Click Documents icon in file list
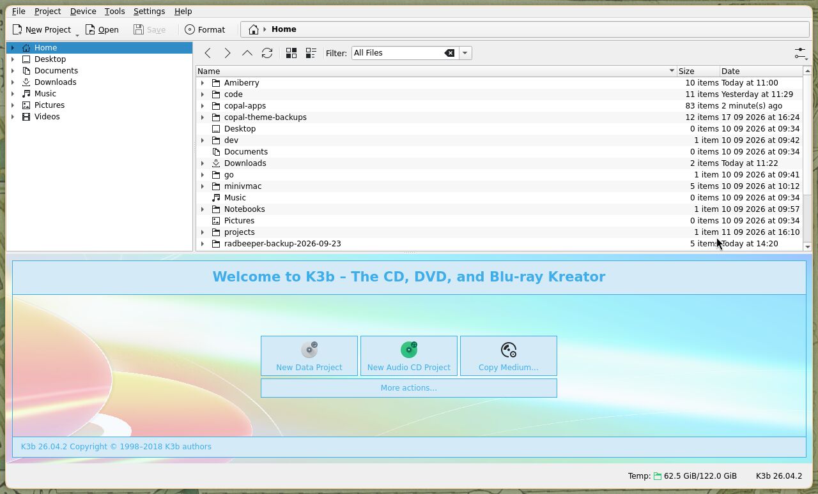This screenshot has width=818, height=494. [x=216, y=152]
